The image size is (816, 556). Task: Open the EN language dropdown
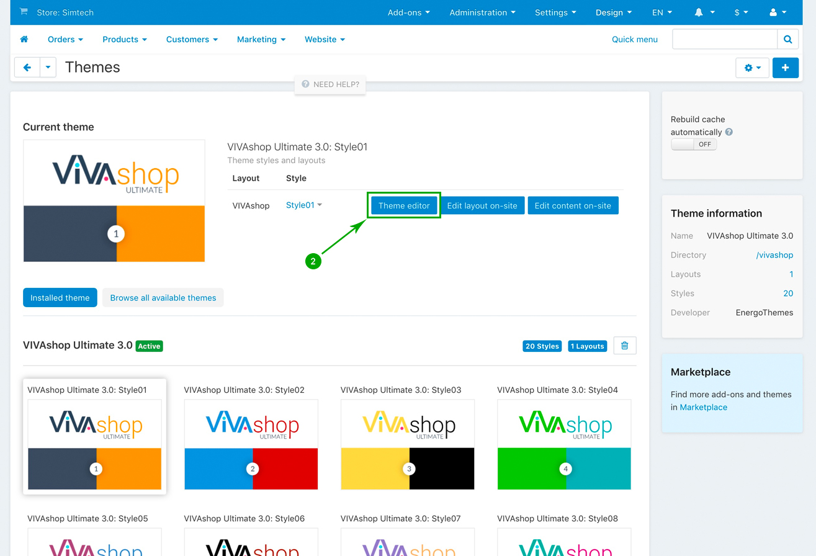click(662, 12)
